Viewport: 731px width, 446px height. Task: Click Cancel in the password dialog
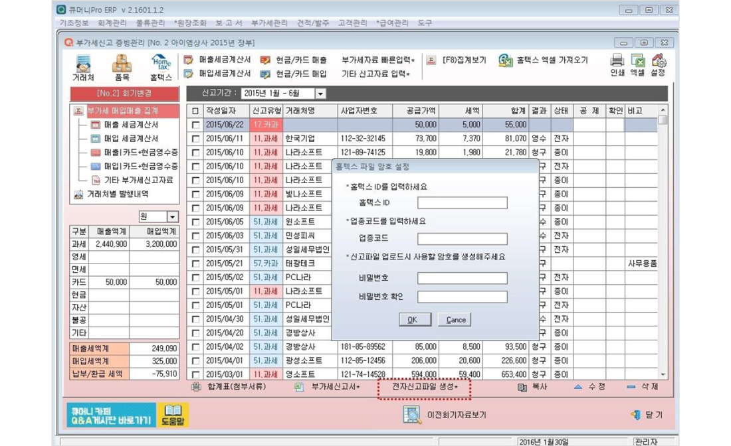click(x=455, y=320)
